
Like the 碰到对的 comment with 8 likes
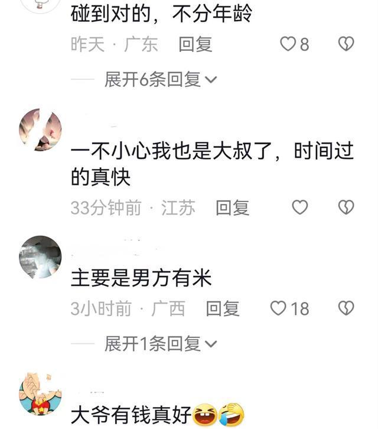pyautogui.click(x=288, y=44)
